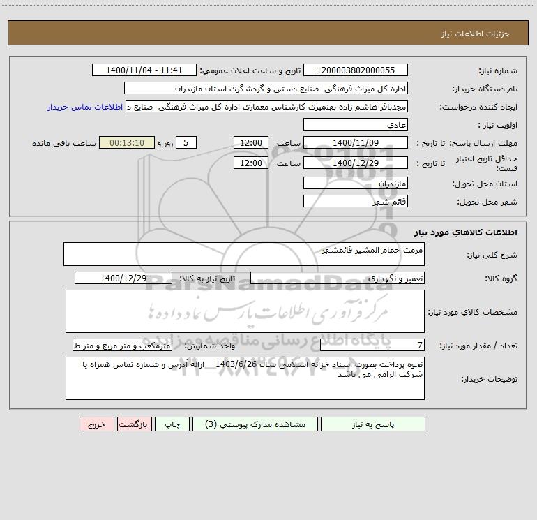
Task: Click the response deadline time field (12:00)
Action: tap(250, 142)
